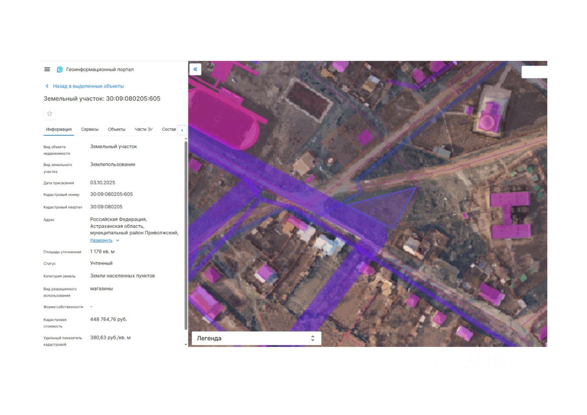Image resolution: width=587 pixels, height=415 pixels.
Task: Open the Информация tab
Action: coord(59,129)
